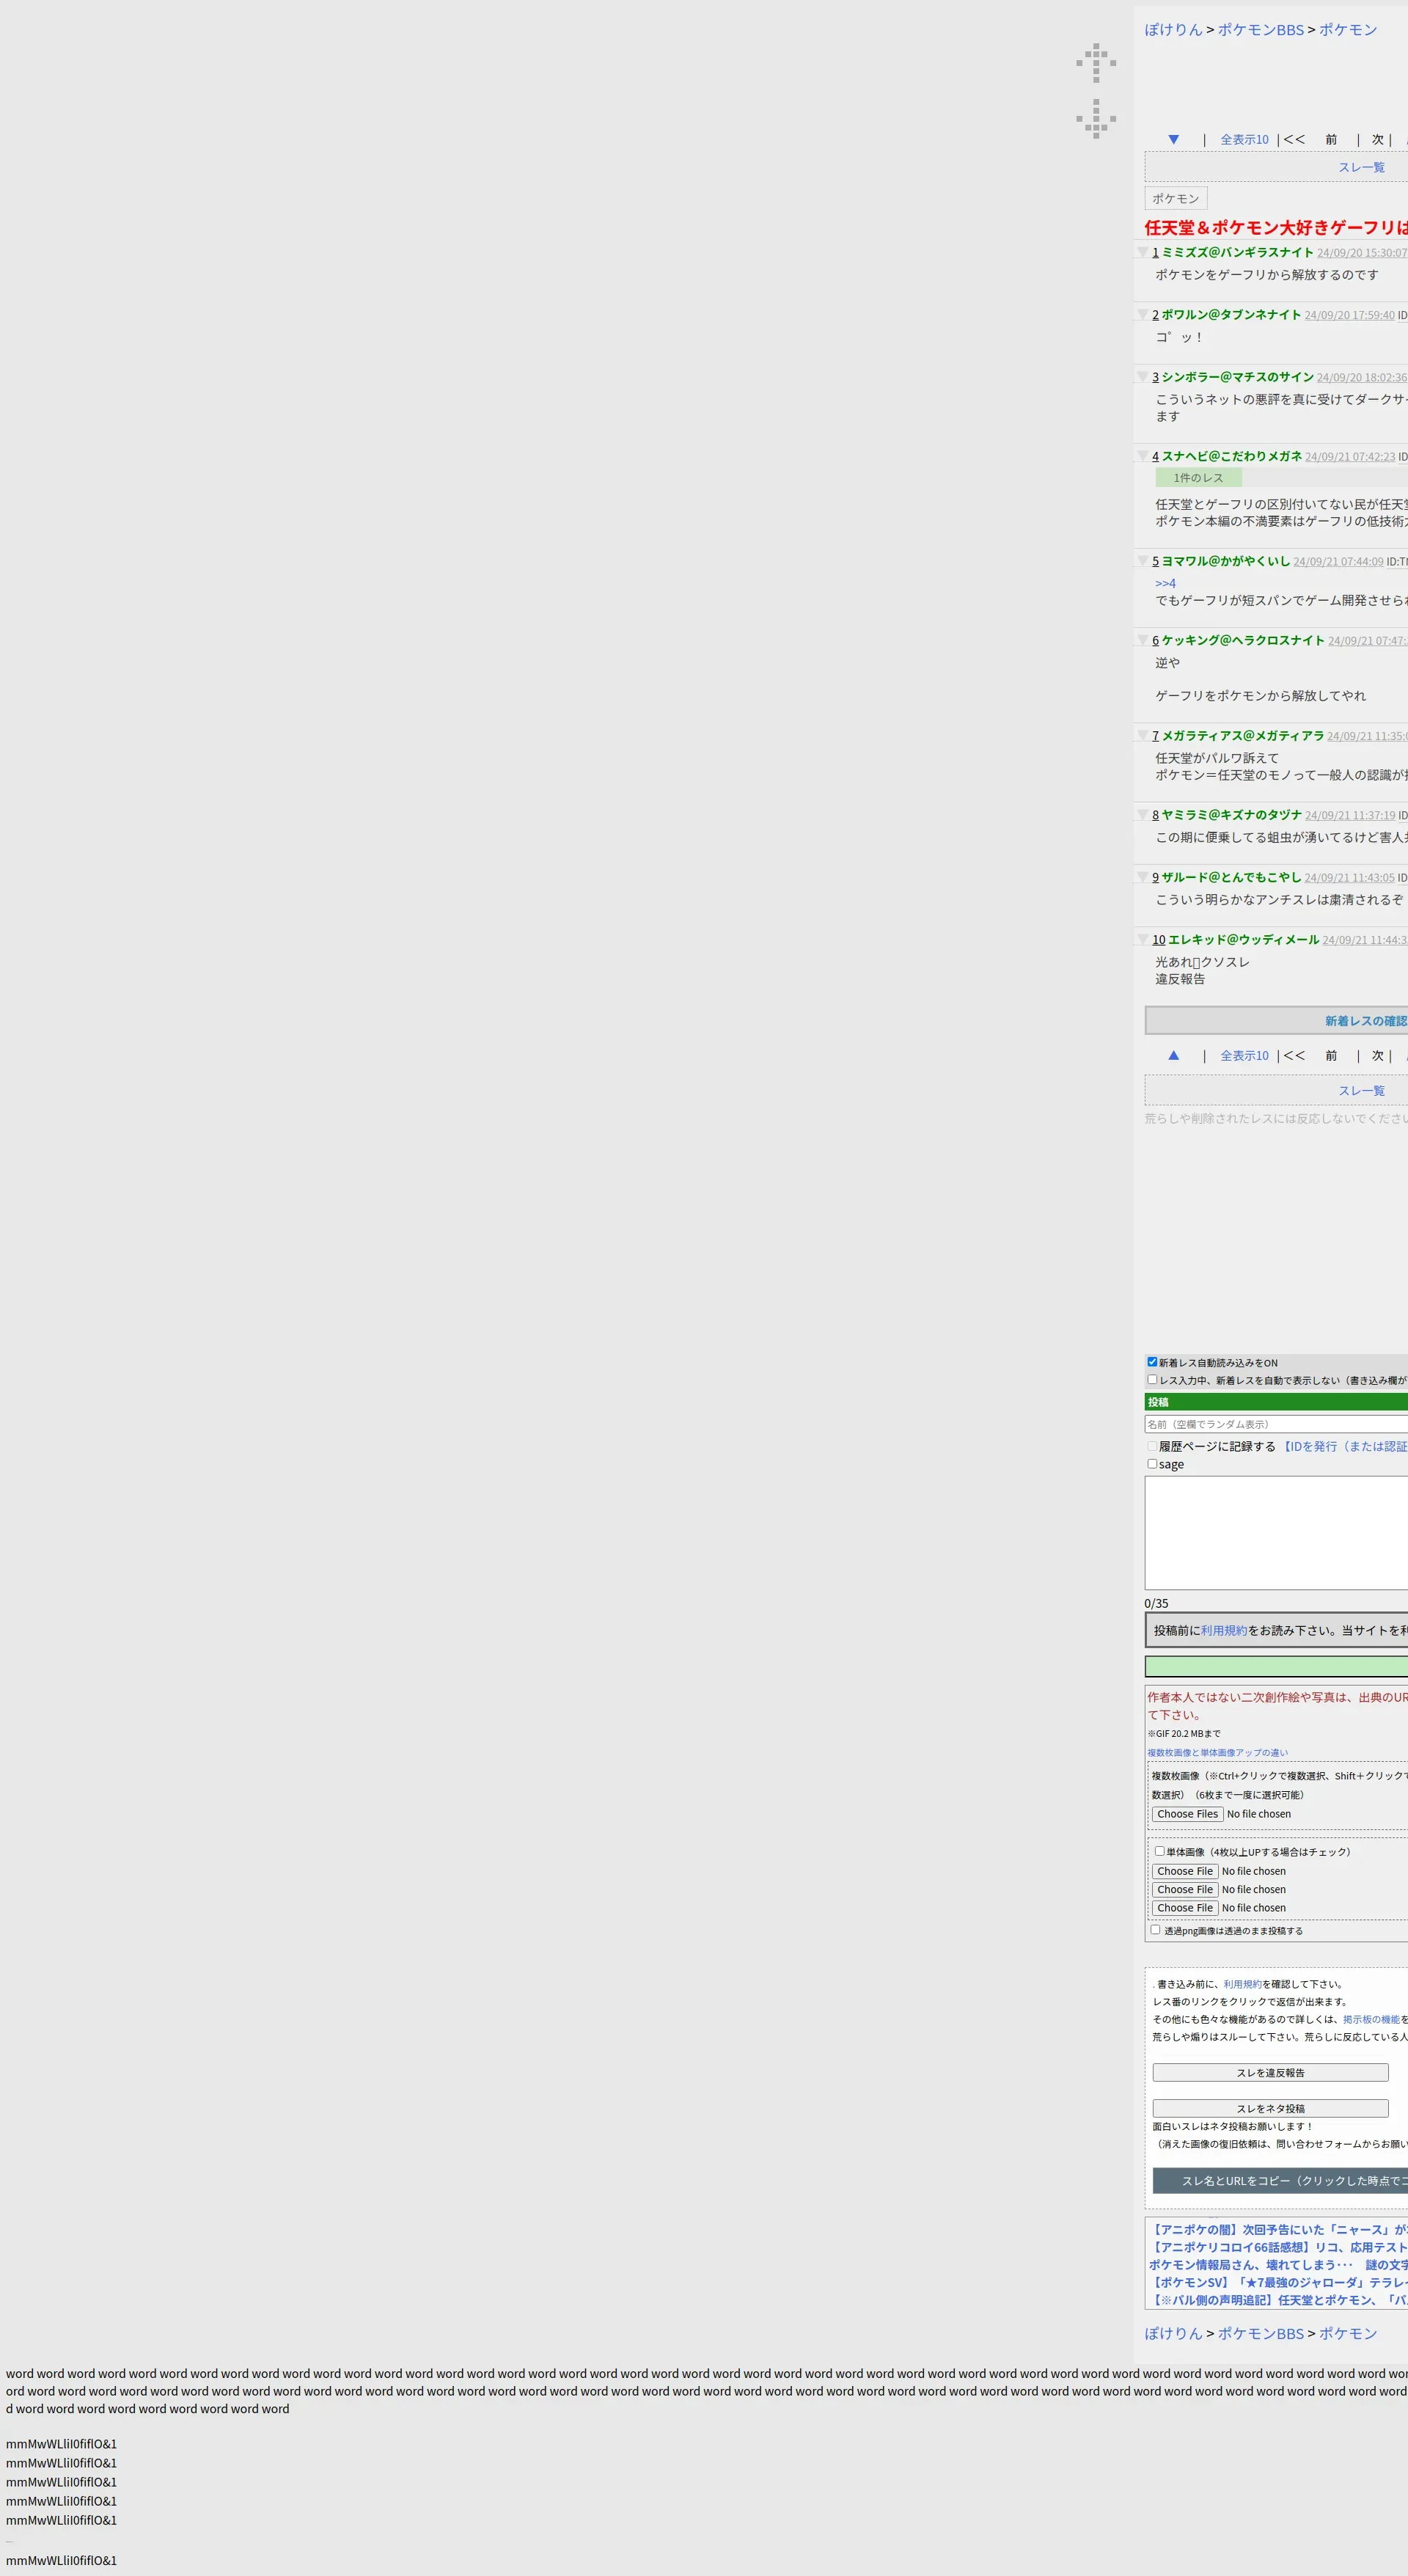Open the triangle menu beside post 4 スナヘビ
The image size is (1408, 2576).
(x=1142, y=456)
